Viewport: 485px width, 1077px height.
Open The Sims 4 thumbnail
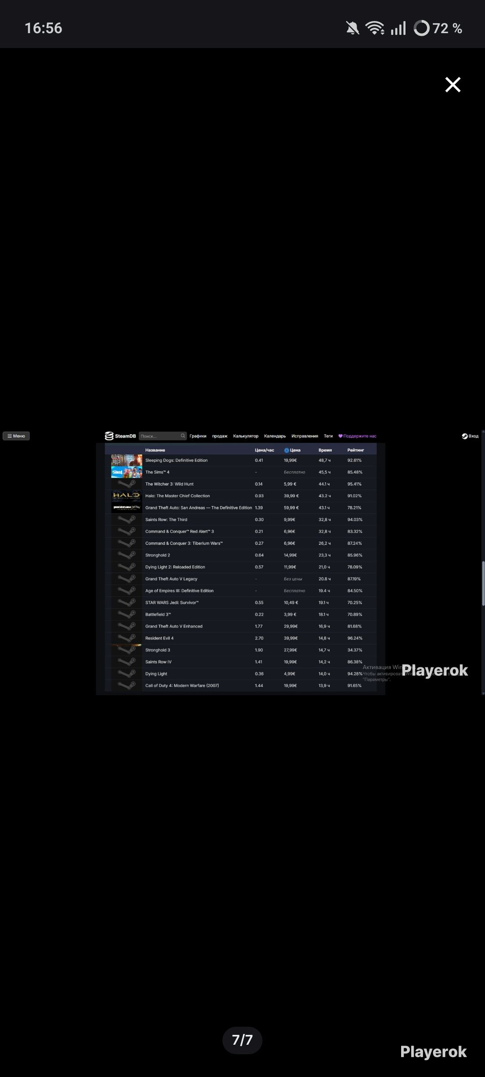pos(127,472)
